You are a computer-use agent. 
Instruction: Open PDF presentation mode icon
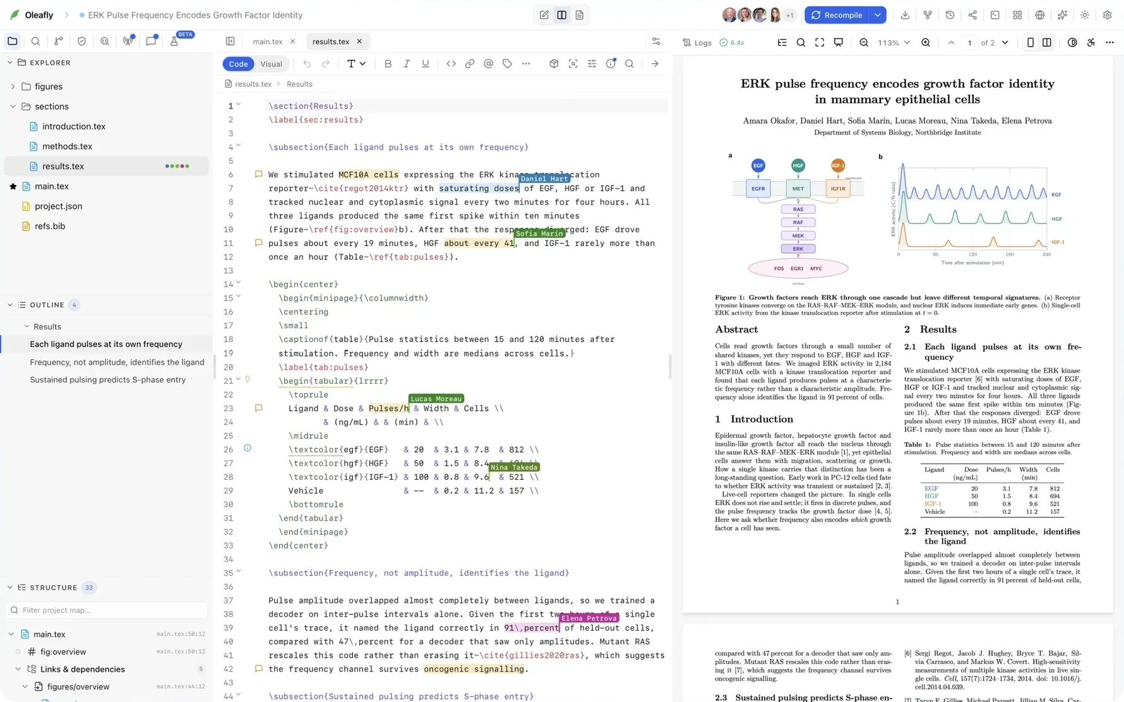click(839, 42)
